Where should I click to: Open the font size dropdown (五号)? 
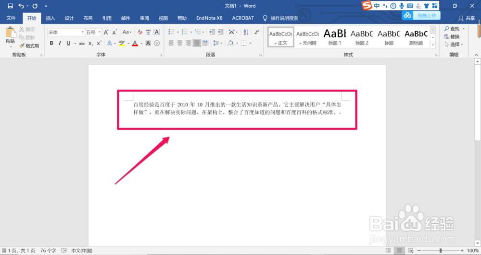[100, 32]
